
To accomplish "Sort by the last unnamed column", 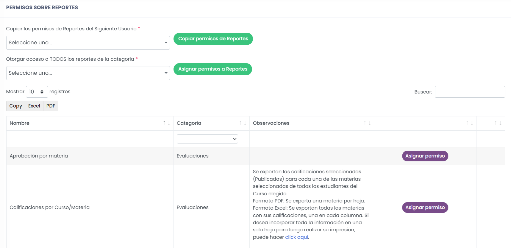I will (490, 123).
